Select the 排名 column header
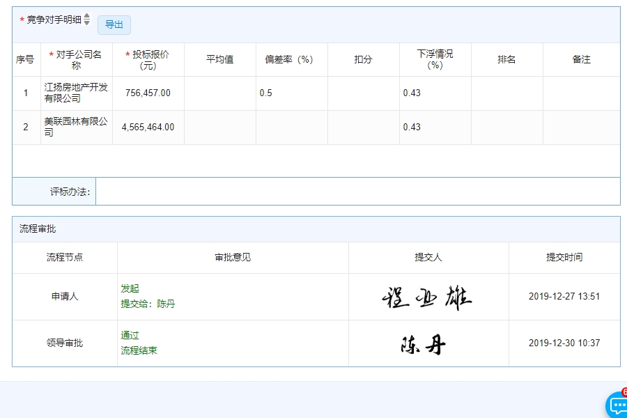 [x=506, y=60]
